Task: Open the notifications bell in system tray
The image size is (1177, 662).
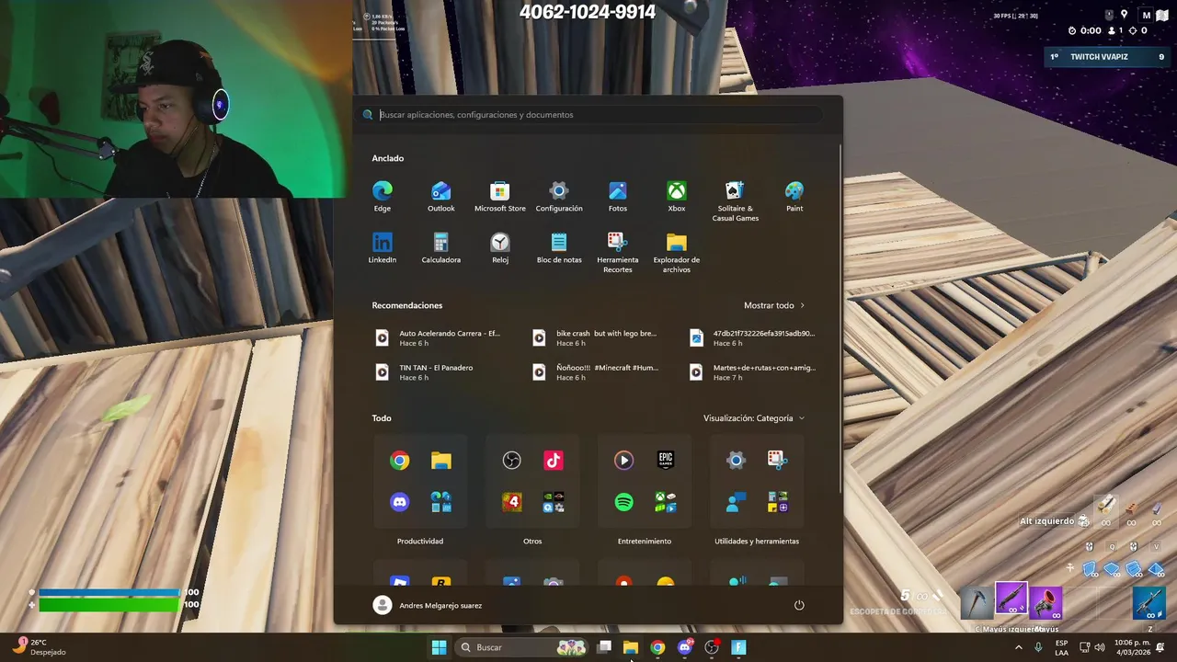Action: pyautogui.click(x=1160, y=647)
